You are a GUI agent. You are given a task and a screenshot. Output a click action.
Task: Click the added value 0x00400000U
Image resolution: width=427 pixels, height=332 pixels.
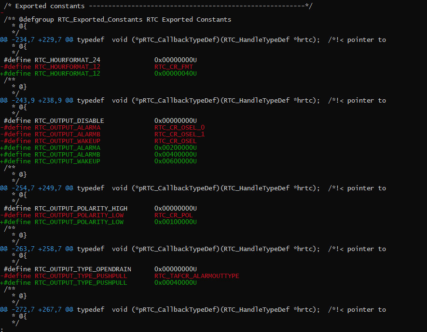pyautogui.click(x=176, y=155)
